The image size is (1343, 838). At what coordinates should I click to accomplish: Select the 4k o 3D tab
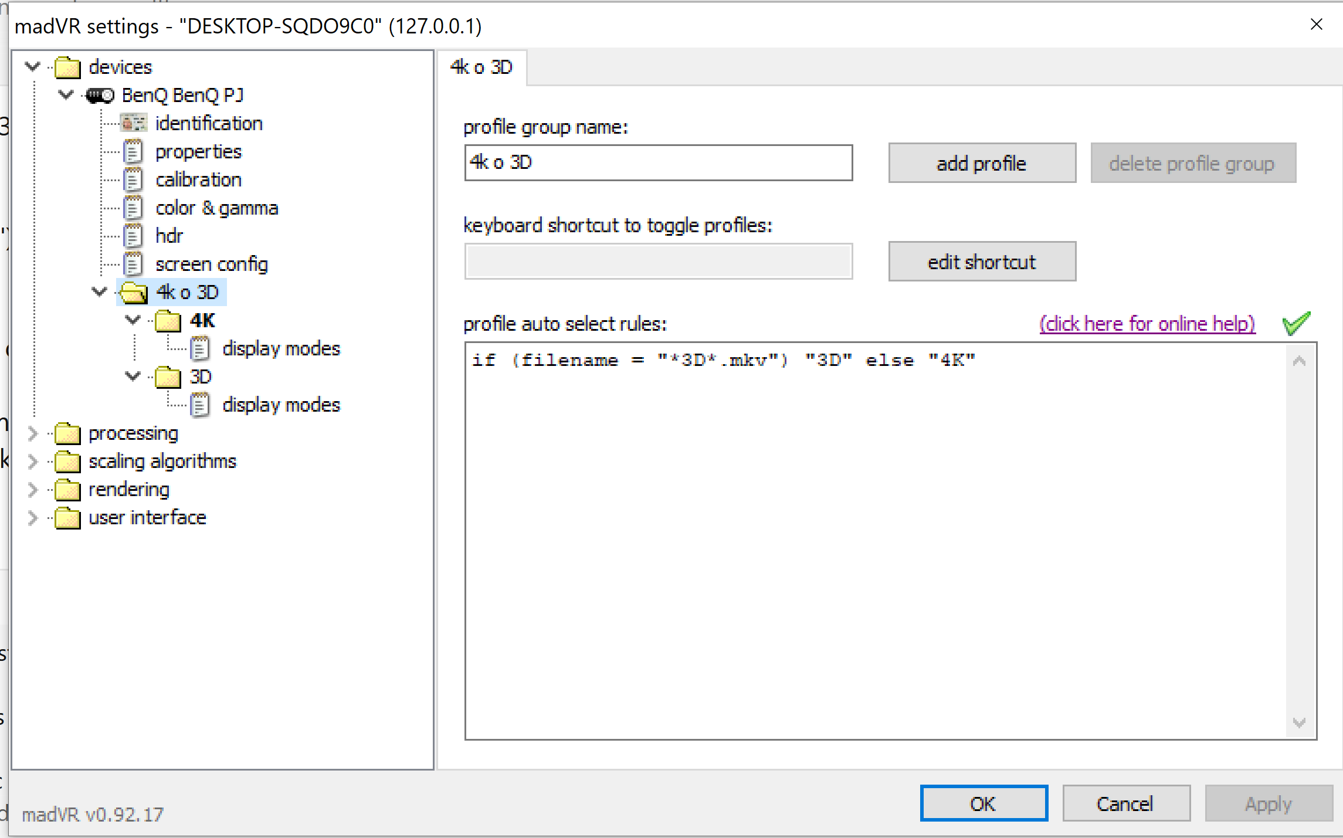tap(481, 67)
